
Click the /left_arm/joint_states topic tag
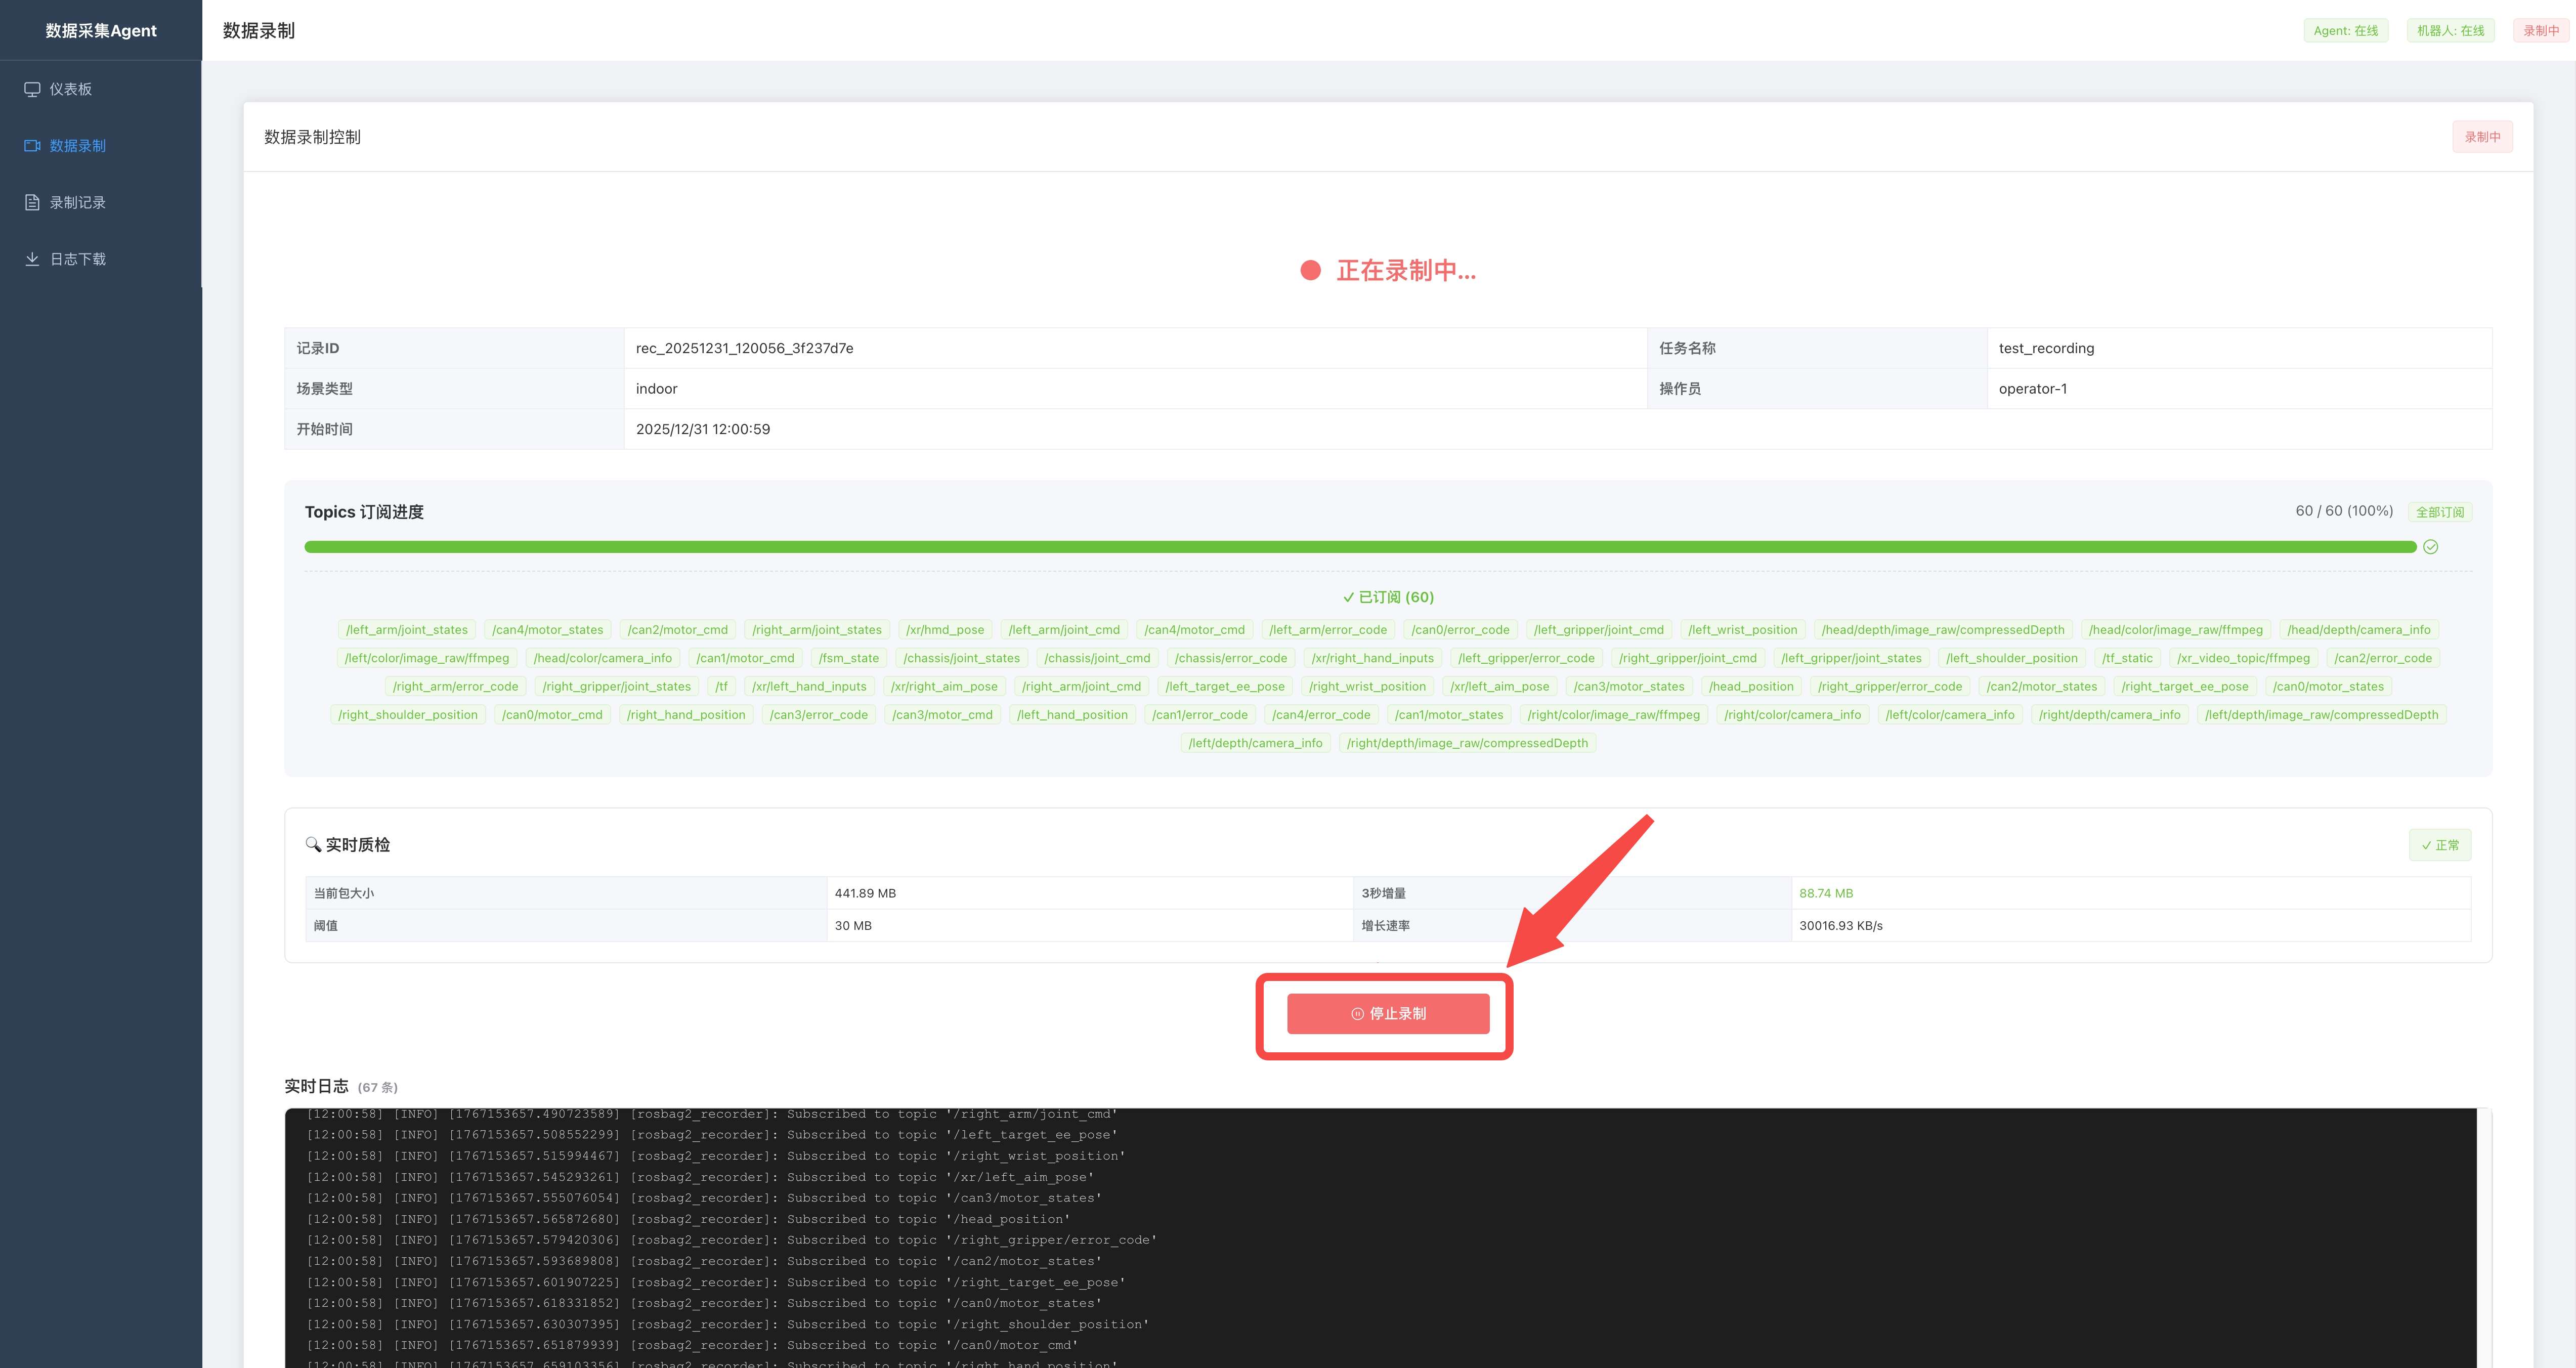coord(406,630)
